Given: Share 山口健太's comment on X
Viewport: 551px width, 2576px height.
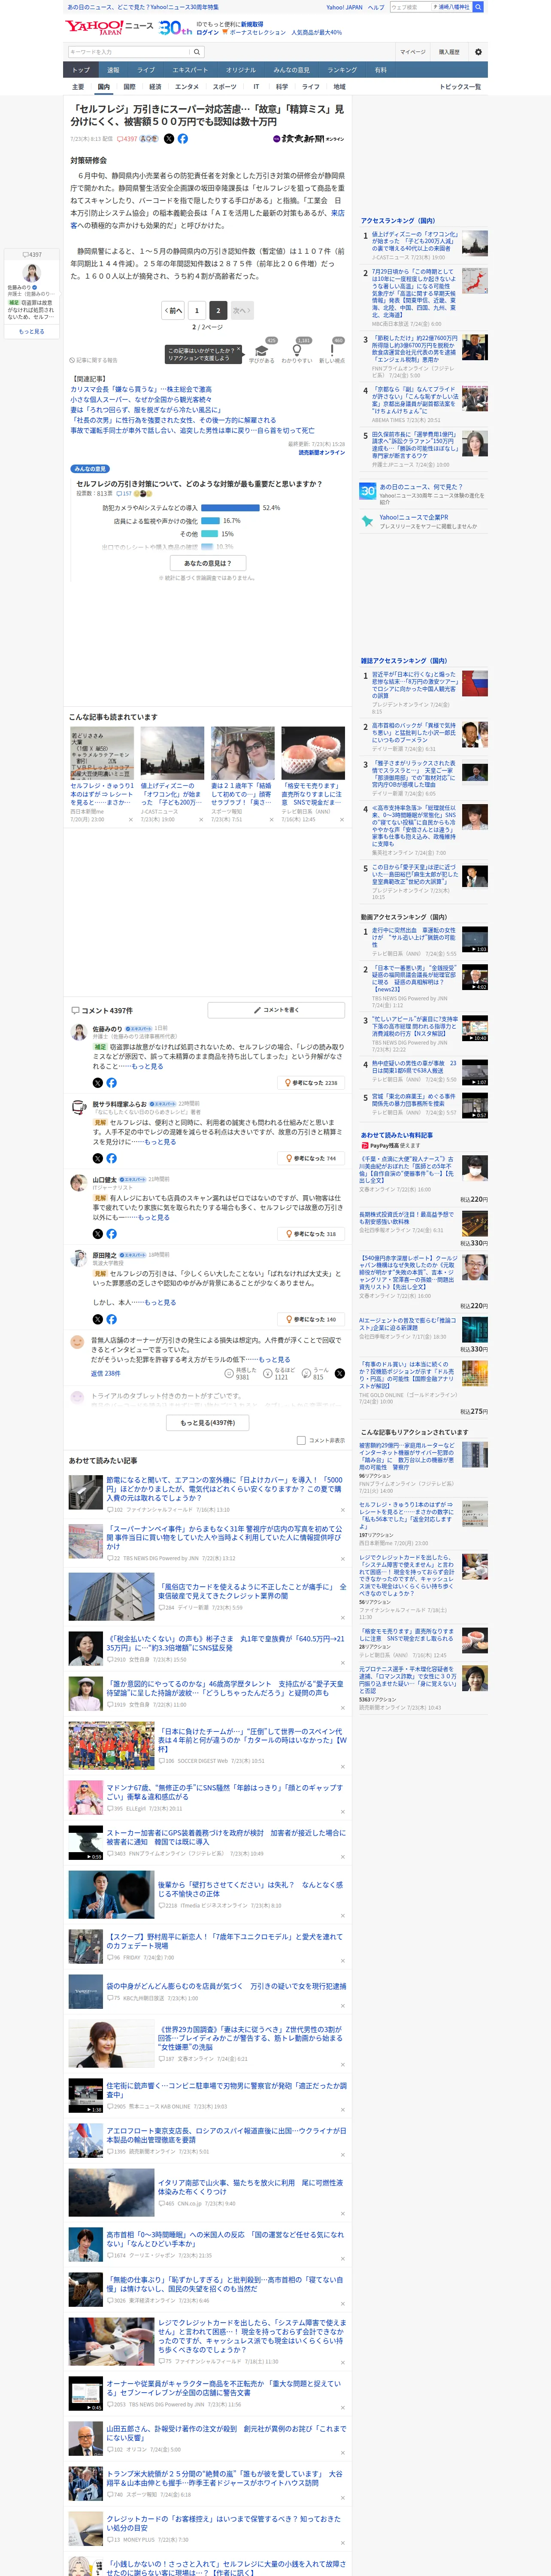Looking at the screenshot, I should (x=97, y=1234).
